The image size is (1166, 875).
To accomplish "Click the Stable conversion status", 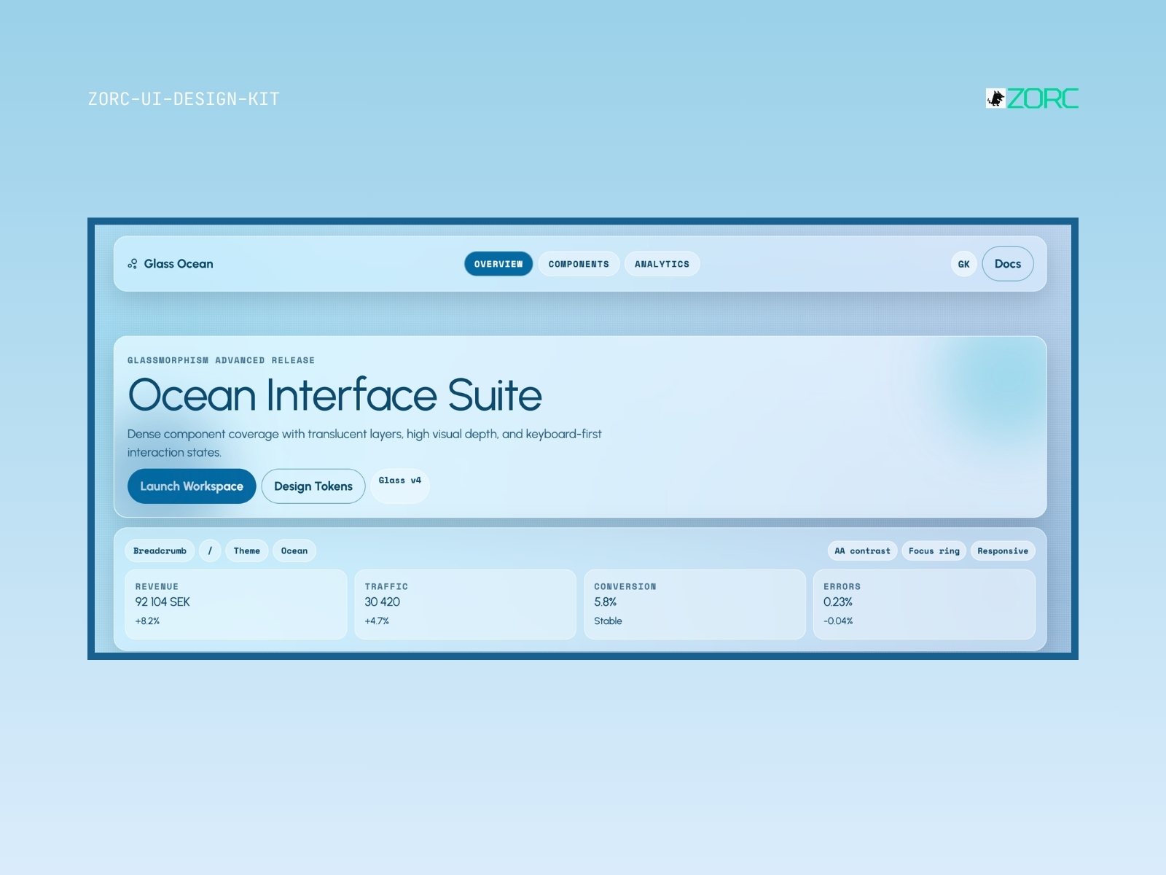I will point(608,621).
